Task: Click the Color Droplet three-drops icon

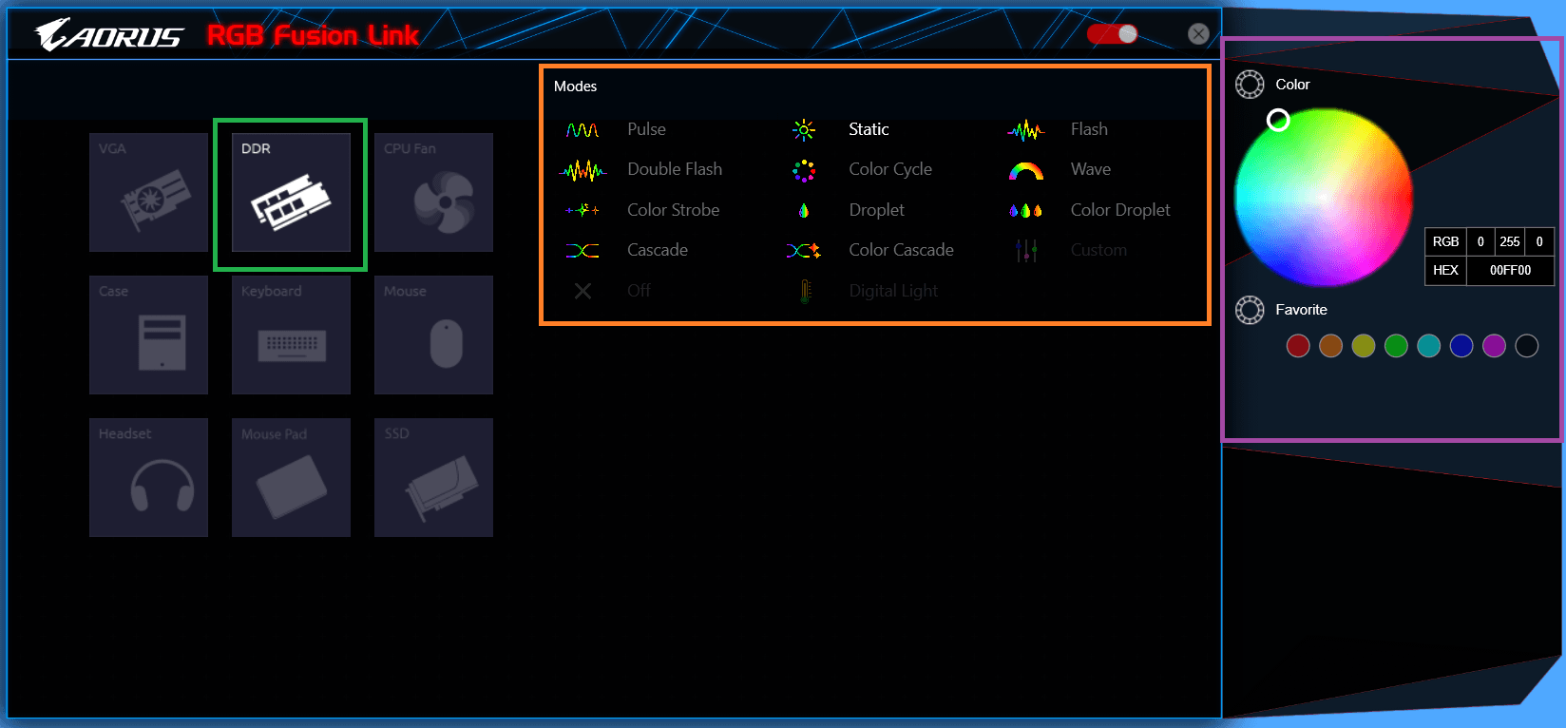Action: tap(1025, 210)
